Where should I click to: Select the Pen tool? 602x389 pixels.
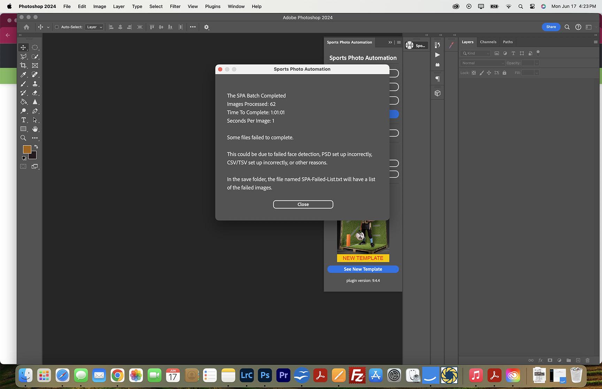point(35,111)
